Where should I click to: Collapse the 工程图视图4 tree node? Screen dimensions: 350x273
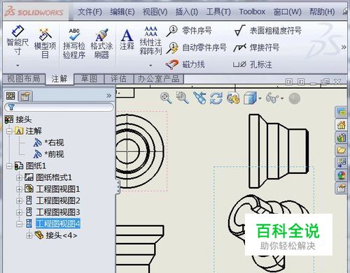point(20,224)
